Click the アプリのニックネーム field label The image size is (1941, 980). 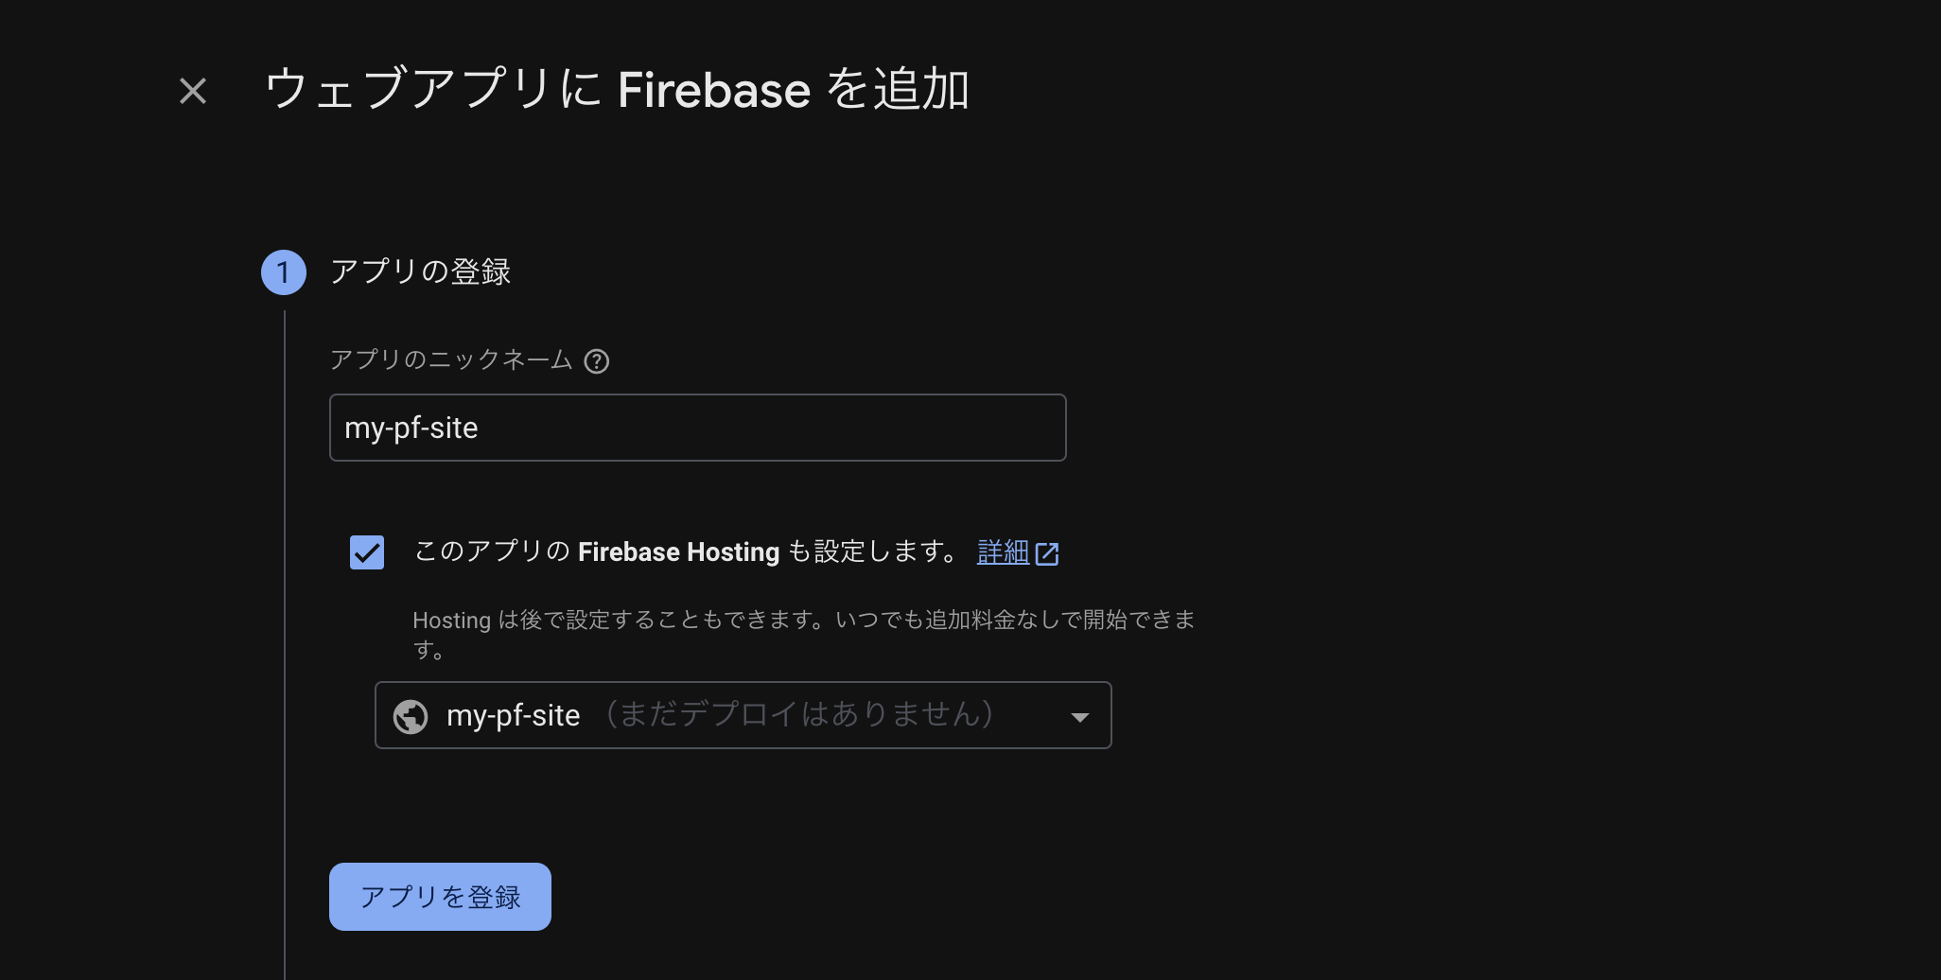click(x=451, y=360)
